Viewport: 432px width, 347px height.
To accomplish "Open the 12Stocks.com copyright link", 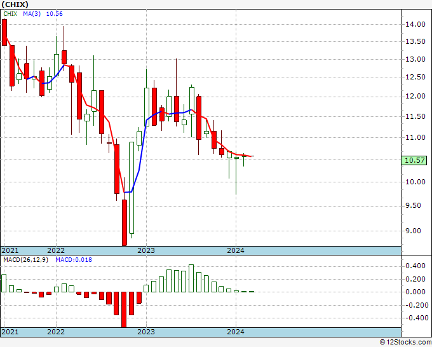I will pyautogui.click(x=405, y=342).
